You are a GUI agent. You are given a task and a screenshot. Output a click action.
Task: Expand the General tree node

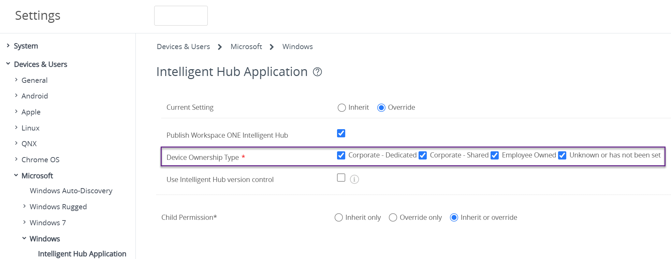[x=16, y=80]
